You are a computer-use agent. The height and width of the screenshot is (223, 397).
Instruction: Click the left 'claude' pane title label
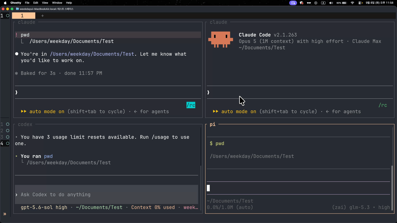[x=26, y=22]
